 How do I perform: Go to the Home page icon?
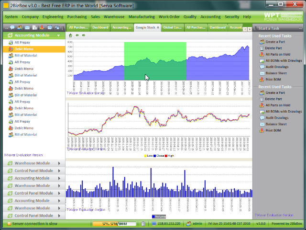70,35
